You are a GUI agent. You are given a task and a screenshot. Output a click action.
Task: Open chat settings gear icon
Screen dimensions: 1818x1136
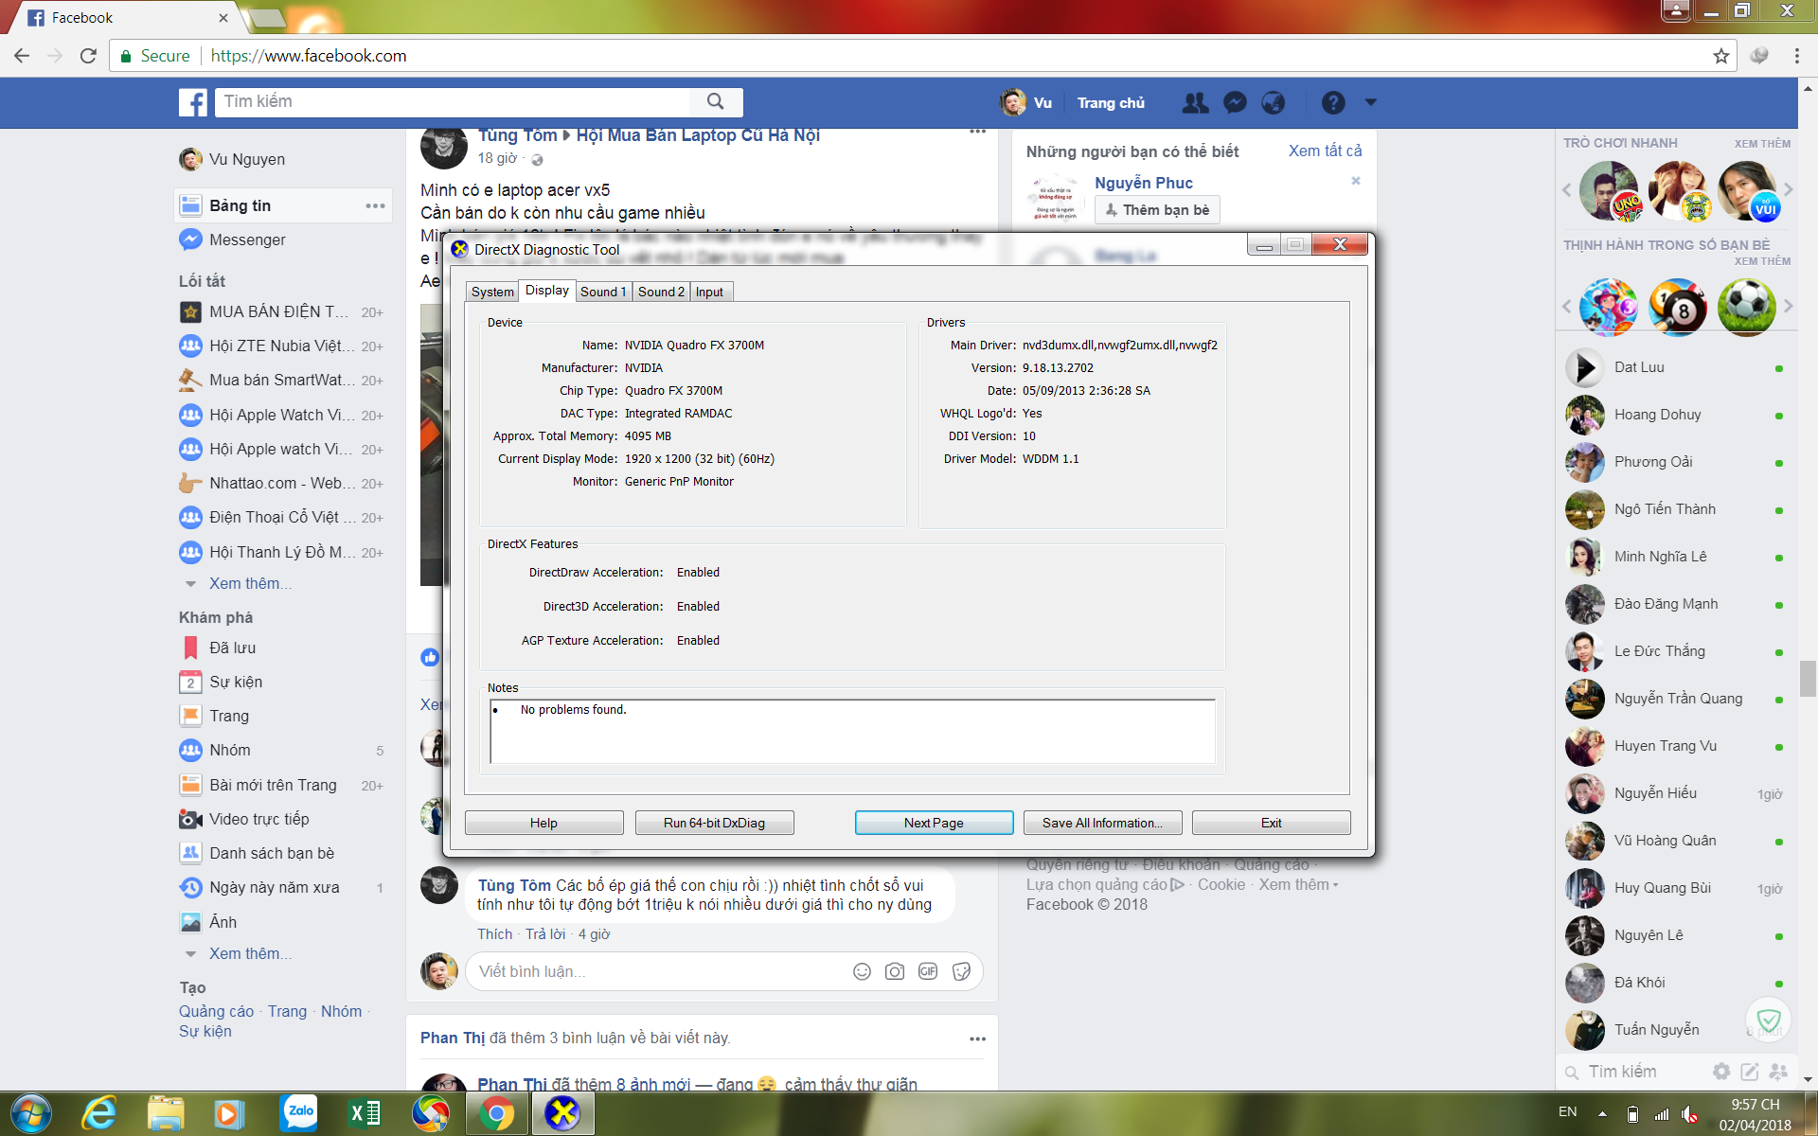tap(1721, 1072)
